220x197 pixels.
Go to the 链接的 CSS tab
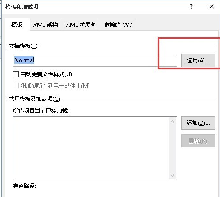point(118,25)
